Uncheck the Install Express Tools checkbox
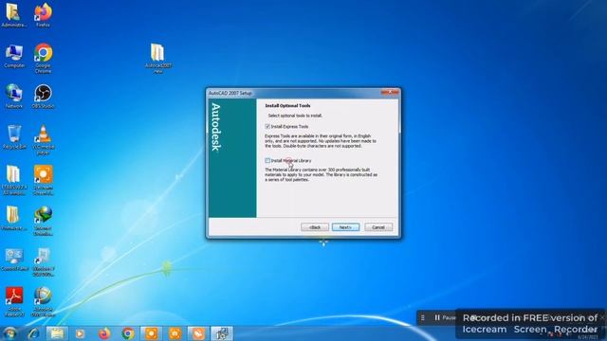Viewport: 607px width, 341px height. coord(267,126)
